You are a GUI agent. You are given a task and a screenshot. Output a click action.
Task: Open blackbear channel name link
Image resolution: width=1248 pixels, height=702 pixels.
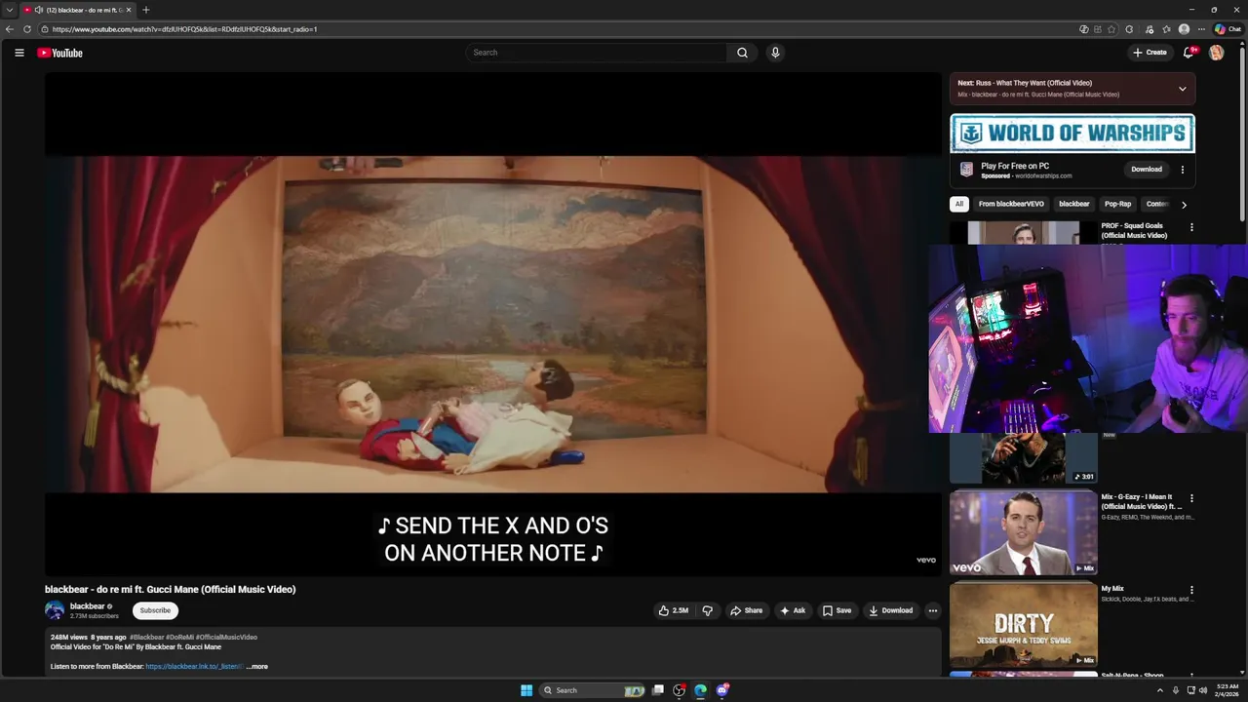(87, 606)
